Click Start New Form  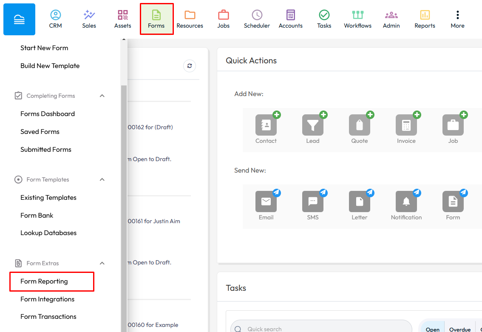point(44,48)
